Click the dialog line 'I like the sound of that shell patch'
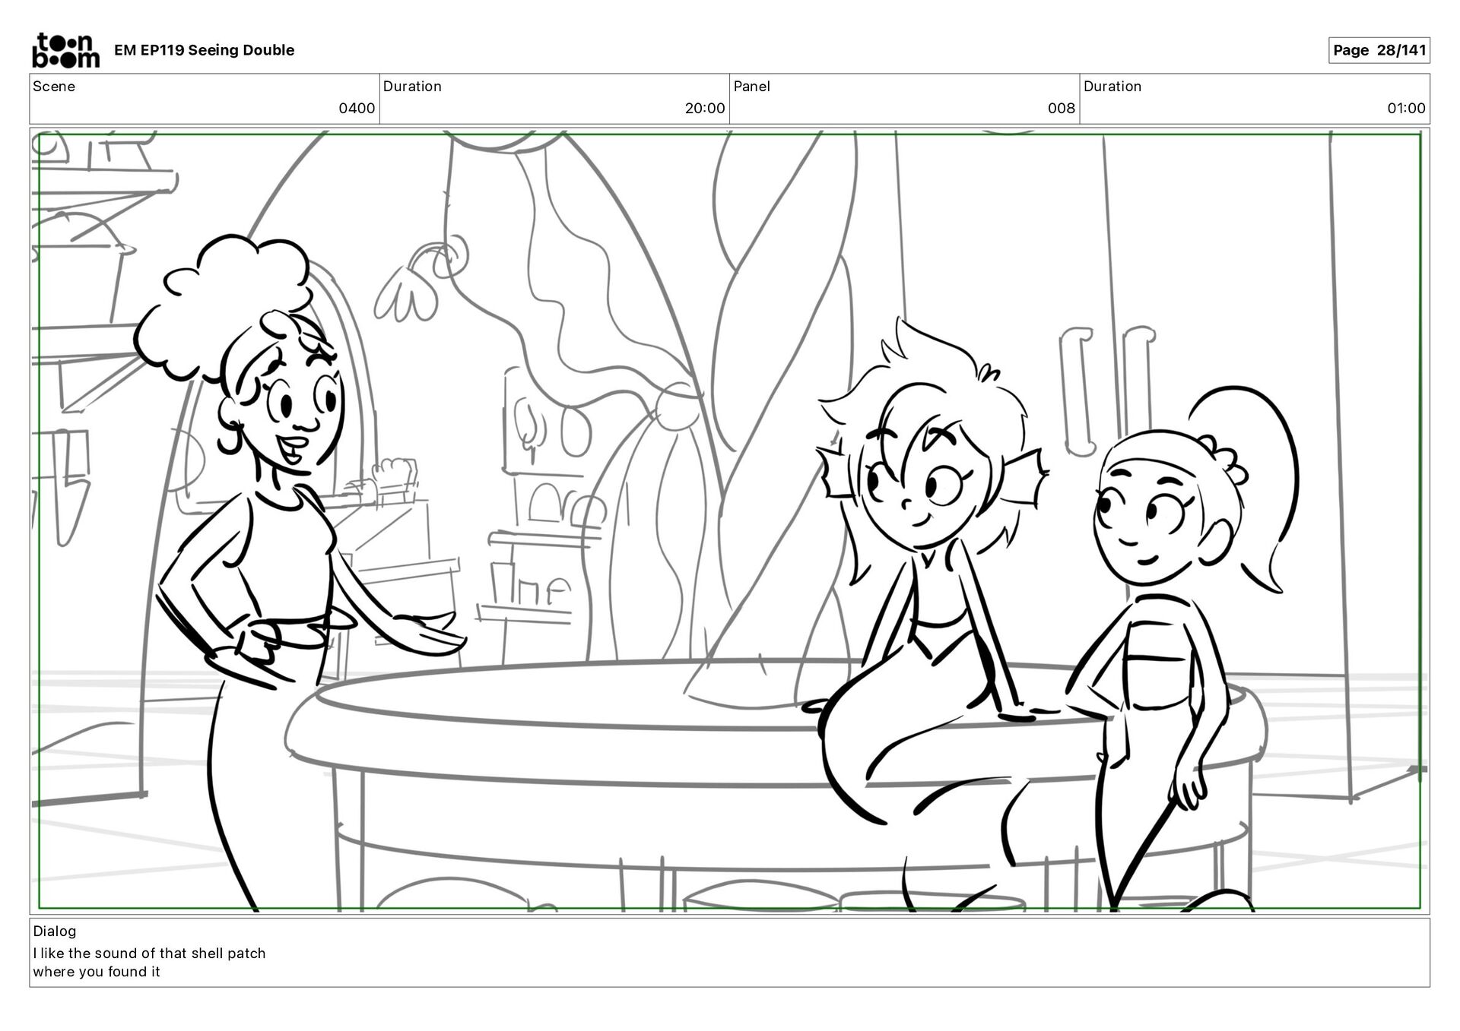 point(149,953)
